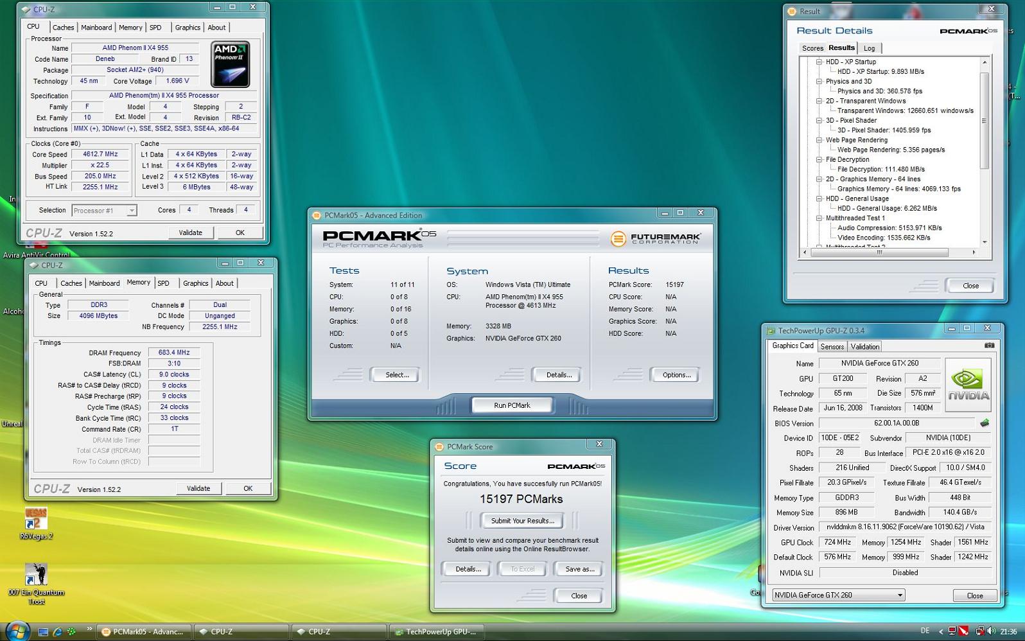Open Mainboard tab in the CPU-Z processor window
This screenshot has width=1025, height=641.
(x=96, y=28)
